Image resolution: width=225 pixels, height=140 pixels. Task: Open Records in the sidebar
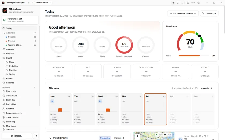[20, 83]
